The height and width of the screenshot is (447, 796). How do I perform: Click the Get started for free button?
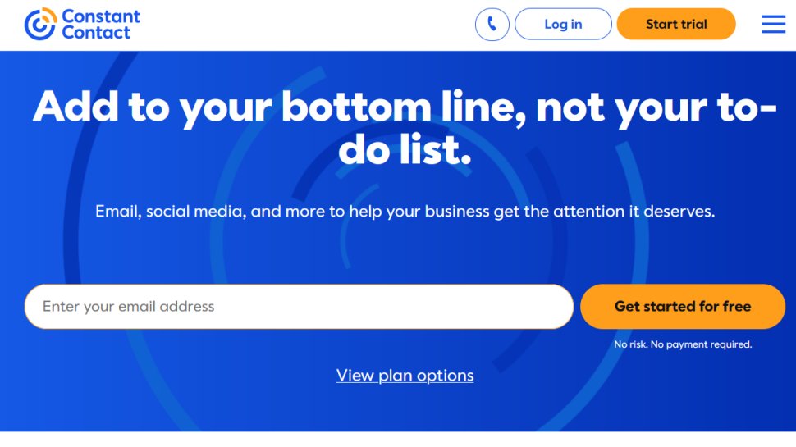point(682,306)
